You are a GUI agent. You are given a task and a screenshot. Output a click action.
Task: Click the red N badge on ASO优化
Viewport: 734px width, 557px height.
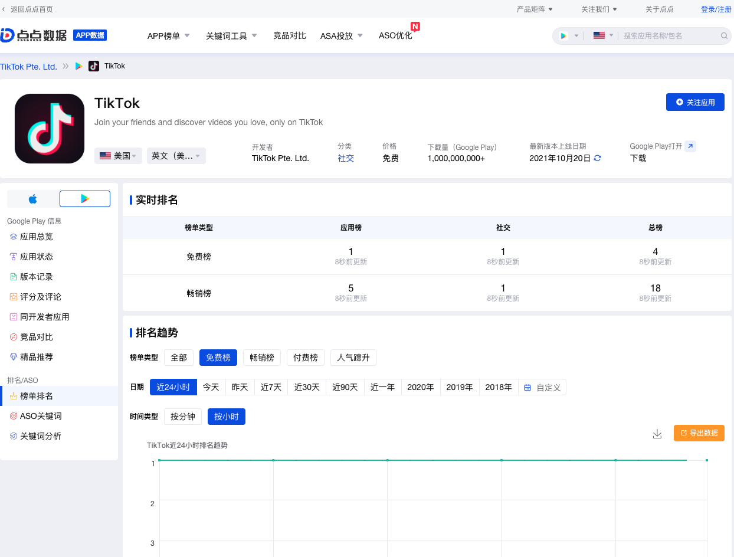coord(415,27)
